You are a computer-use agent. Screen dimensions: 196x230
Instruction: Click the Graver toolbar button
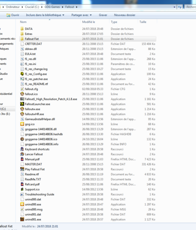coord(103,15)
